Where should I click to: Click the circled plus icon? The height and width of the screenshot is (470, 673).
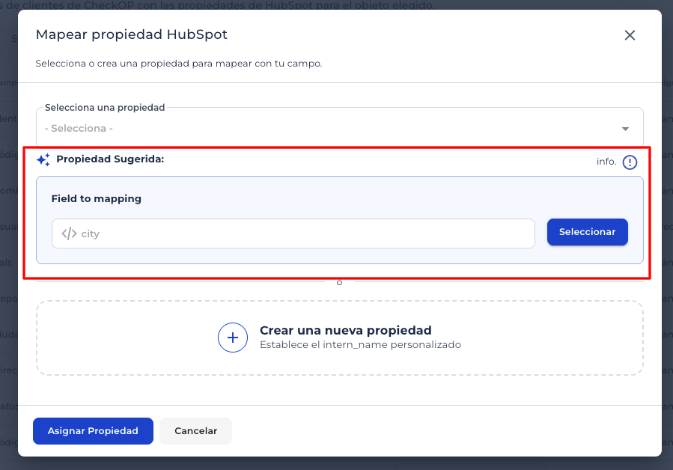(x=233, y=338)
